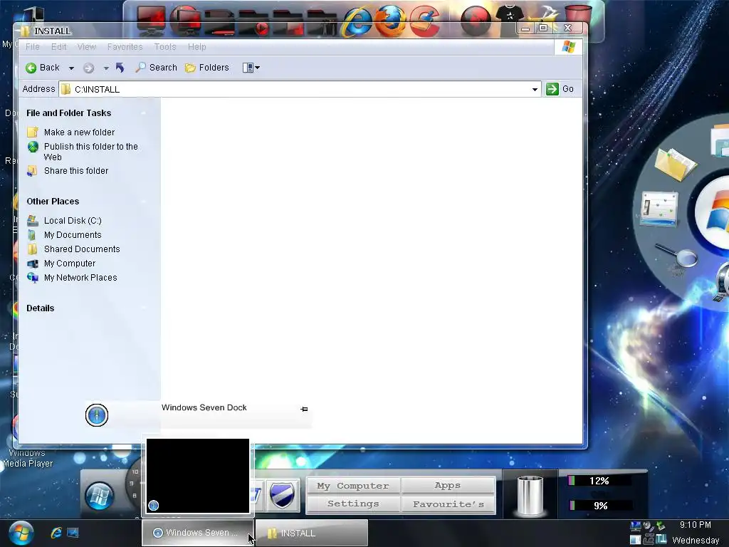Launch Internet Explorer from quick launch
This screenshot has height=547, width=729.
(x=56, y=533)
